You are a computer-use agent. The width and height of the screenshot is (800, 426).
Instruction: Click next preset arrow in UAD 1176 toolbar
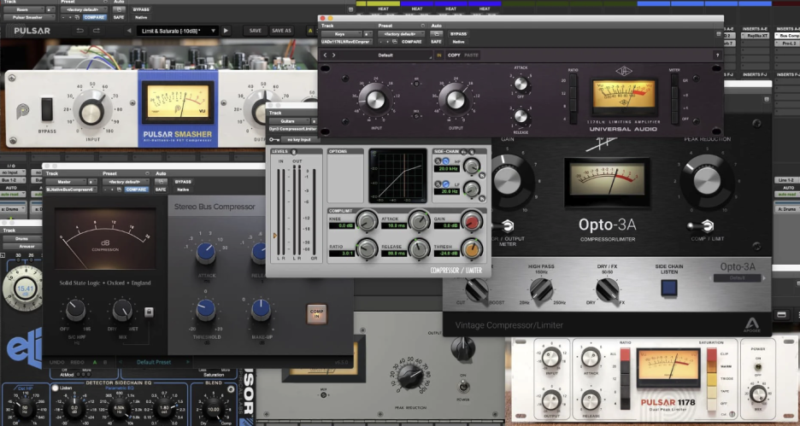click(x=334, y=55)
